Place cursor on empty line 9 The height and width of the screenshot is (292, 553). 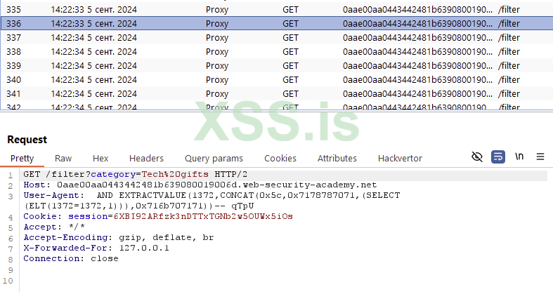(282, 270)
